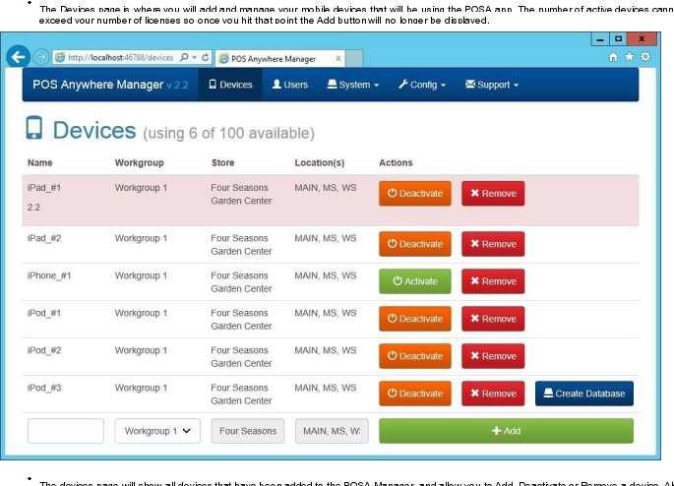Open favorites with the star icon
Viewport: 674px width, 486px height.
pyautogui.click(x=629, y=57)
